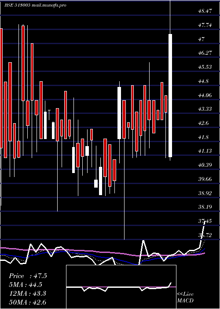Click the 47.74 price axis label

tap(205, 25)
